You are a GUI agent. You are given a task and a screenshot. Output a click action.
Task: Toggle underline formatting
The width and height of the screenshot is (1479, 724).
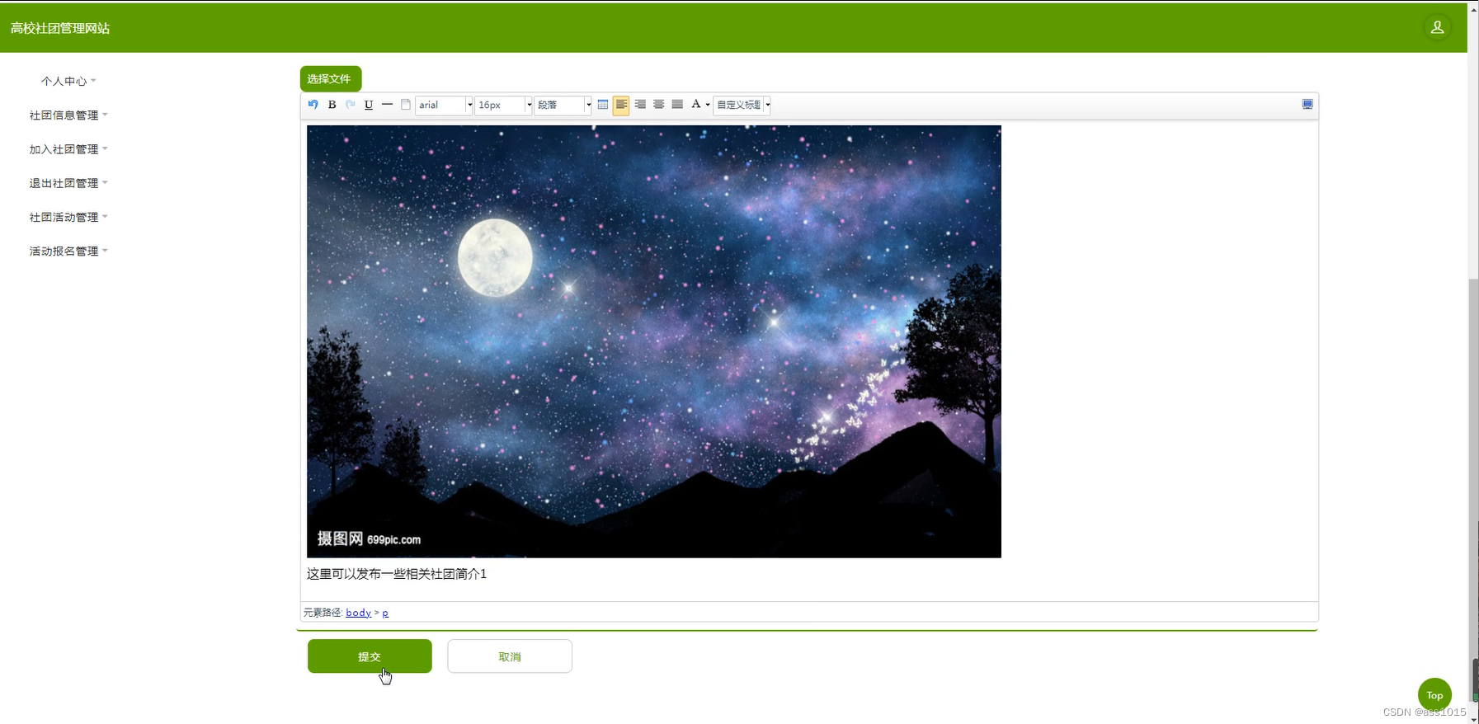(x=369, y=105)
